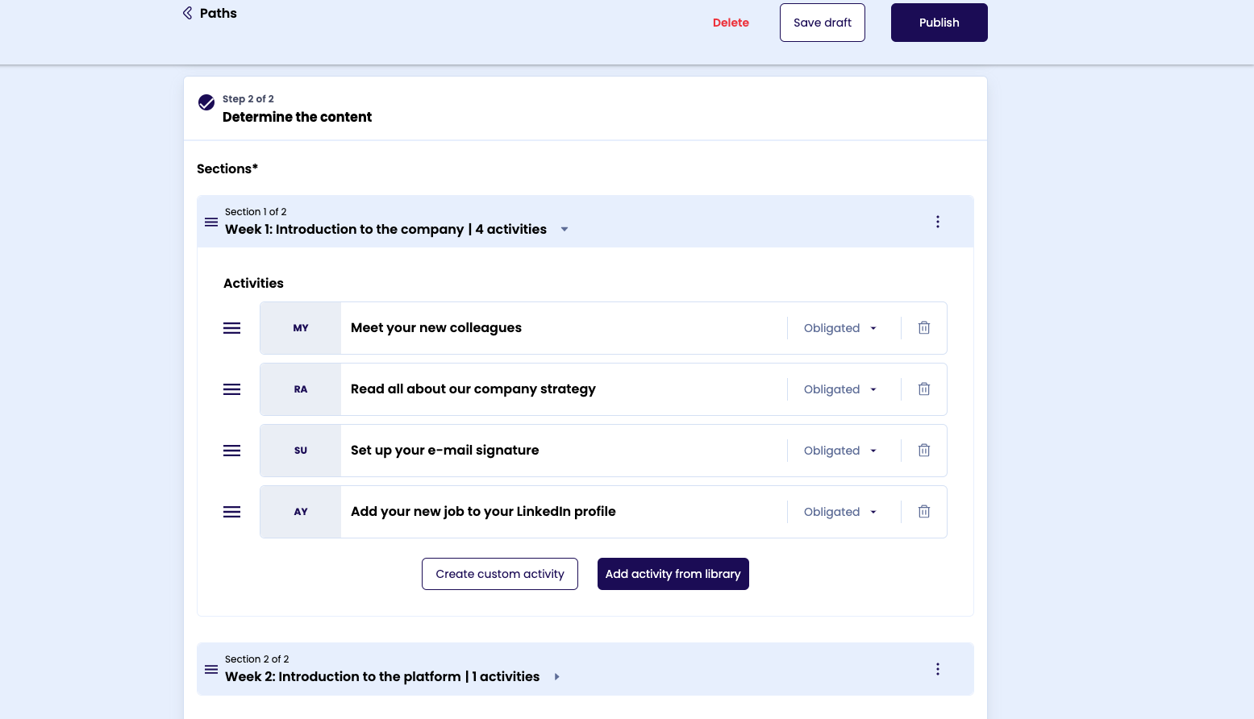Click drag handle of Week 1 section
1254x719 pixels.
coord(211,222)
